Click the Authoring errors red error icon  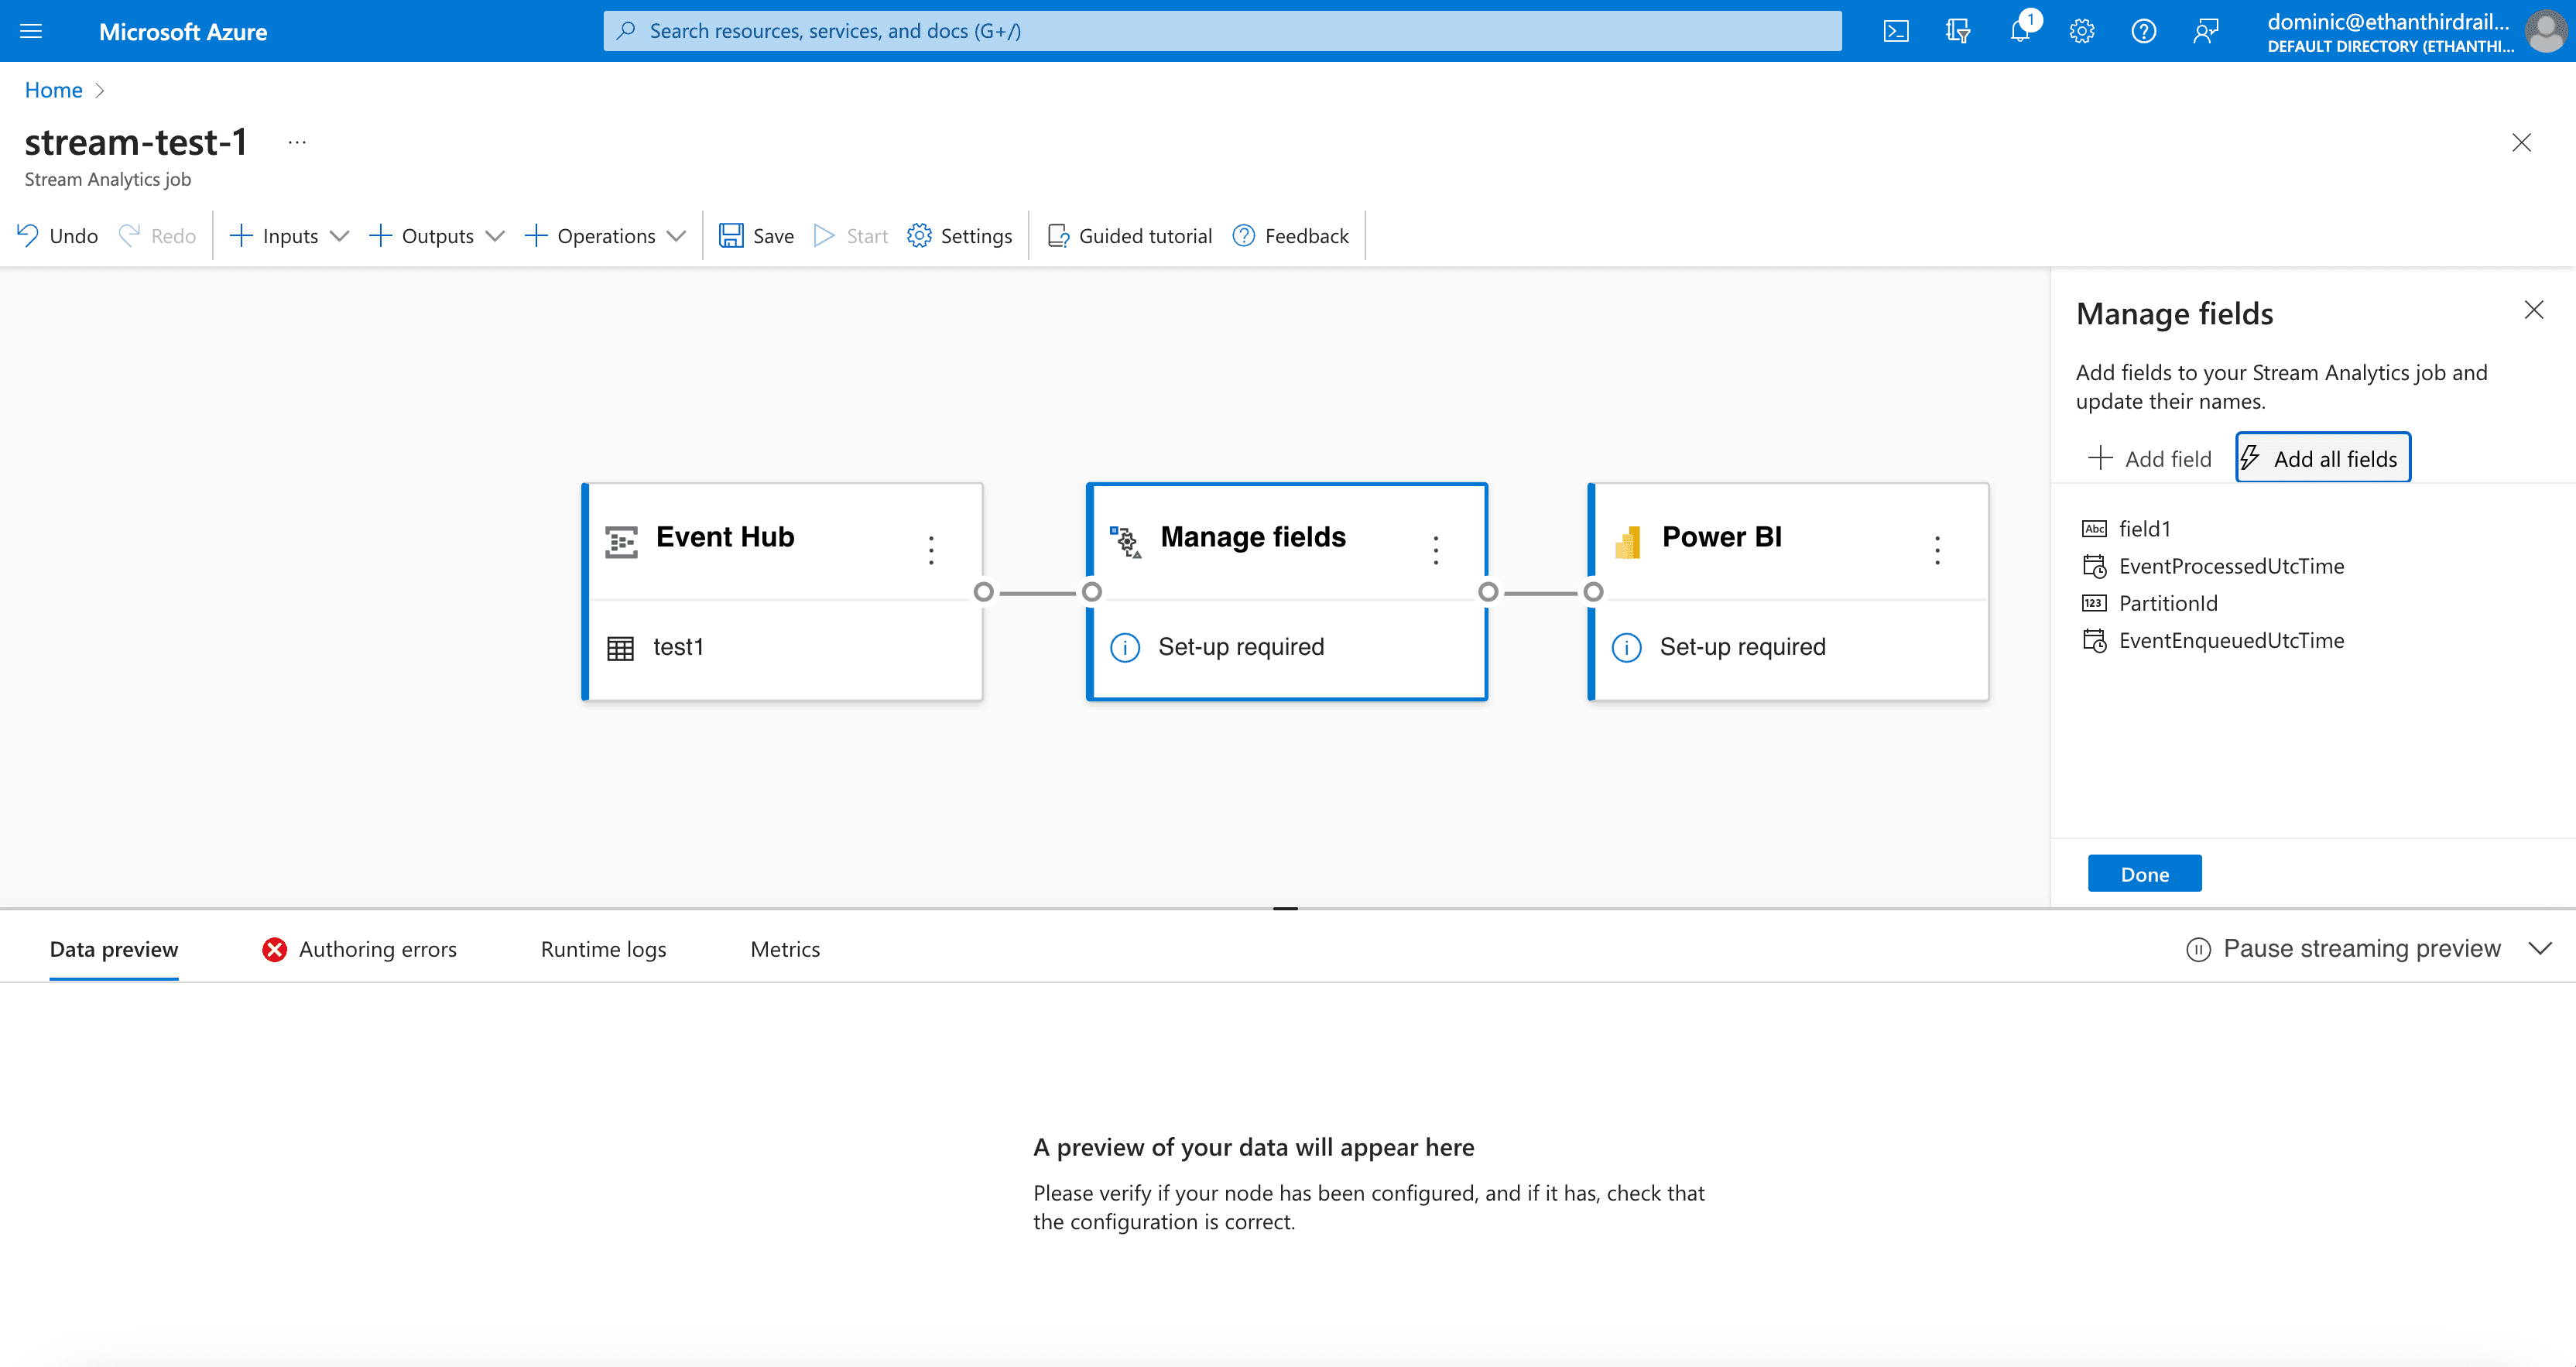[275, 949]
